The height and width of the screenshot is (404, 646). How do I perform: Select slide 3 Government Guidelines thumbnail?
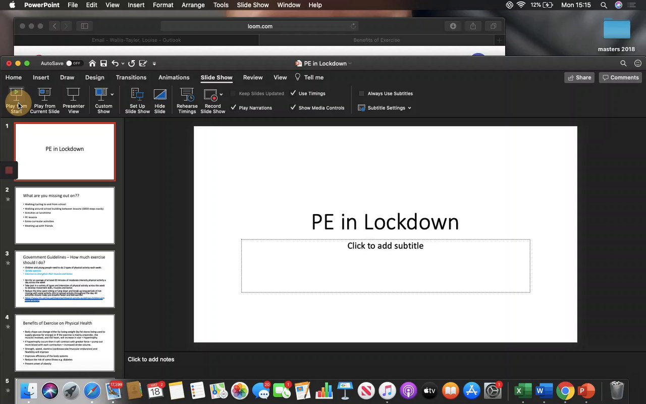[65, 279]
